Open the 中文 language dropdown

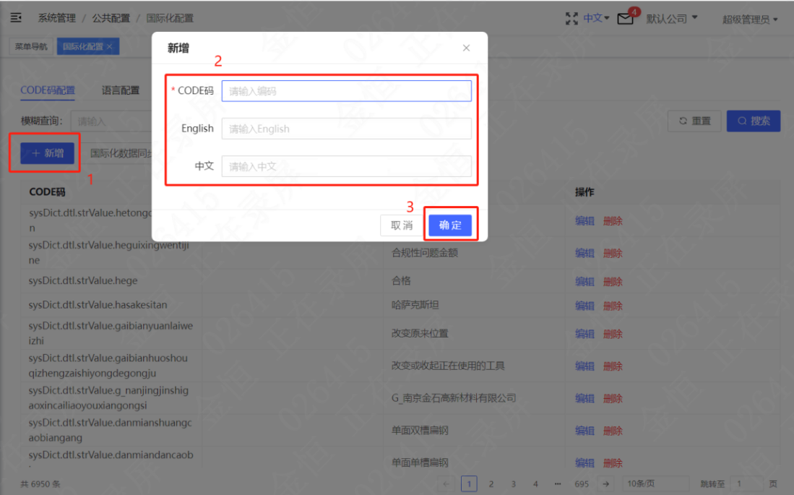(x=596, y=18)
